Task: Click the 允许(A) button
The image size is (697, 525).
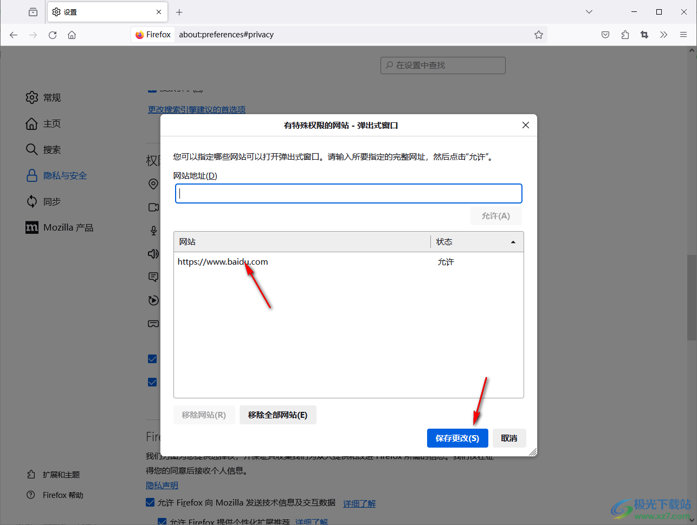Action: 496,216
